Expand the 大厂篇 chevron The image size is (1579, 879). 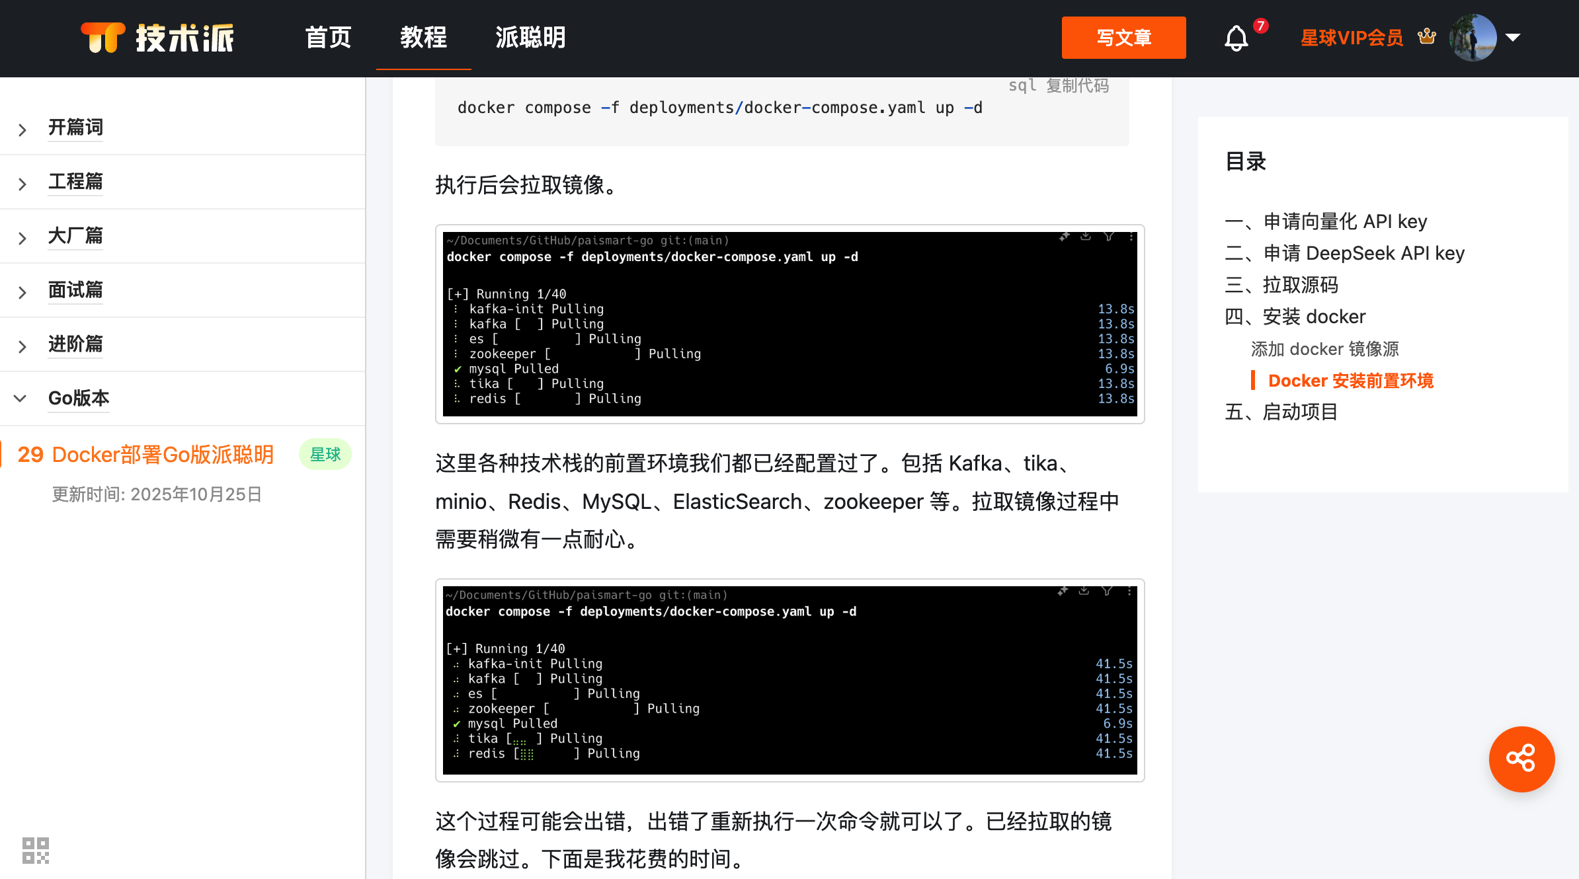(22, 238)
